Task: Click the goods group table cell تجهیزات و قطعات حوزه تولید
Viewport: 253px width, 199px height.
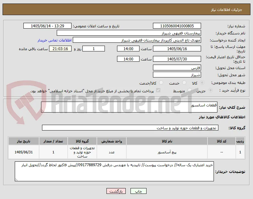Action: (x=82, y=152)
